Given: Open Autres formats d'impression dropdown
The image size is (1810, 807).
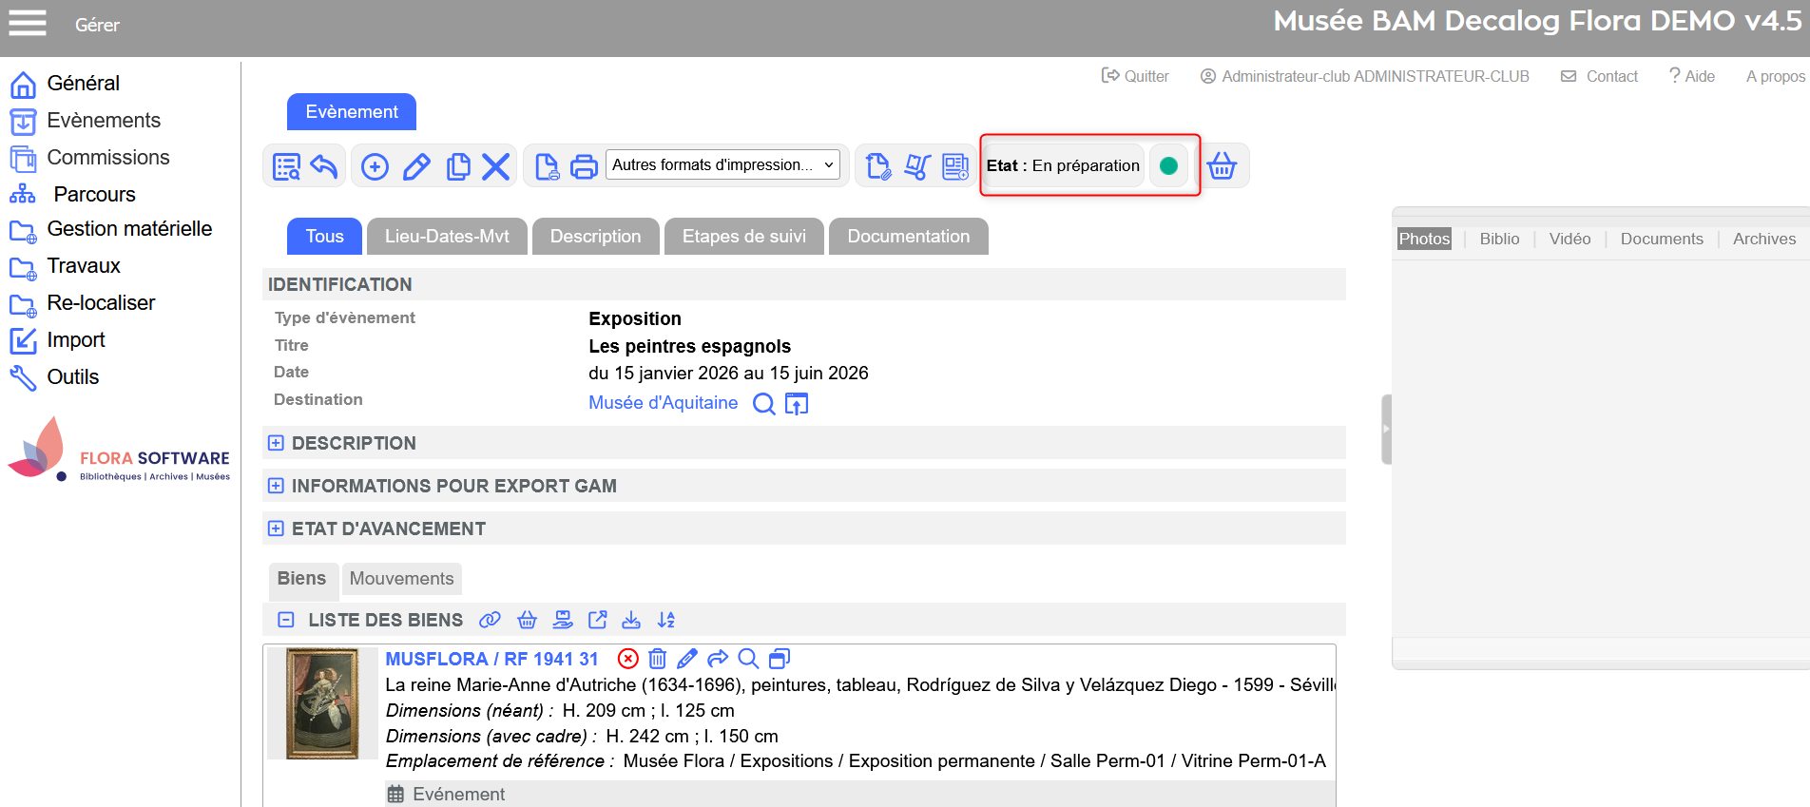Looking at the screenshot, I should (x=722, y=164).
